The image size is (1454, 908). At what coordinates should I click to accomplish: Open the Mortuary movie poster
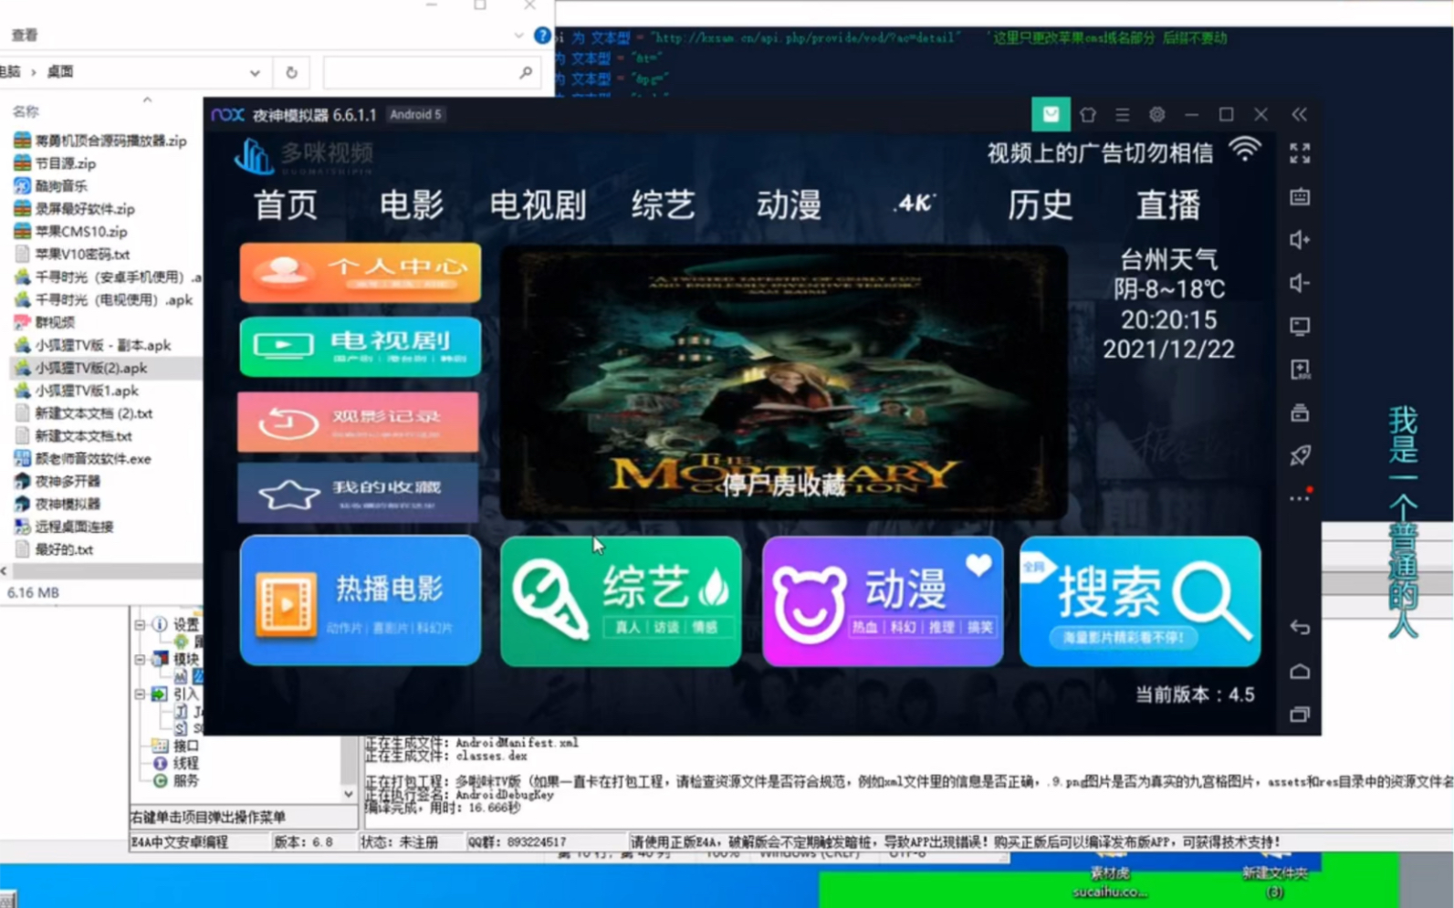[x=783, y=382]
